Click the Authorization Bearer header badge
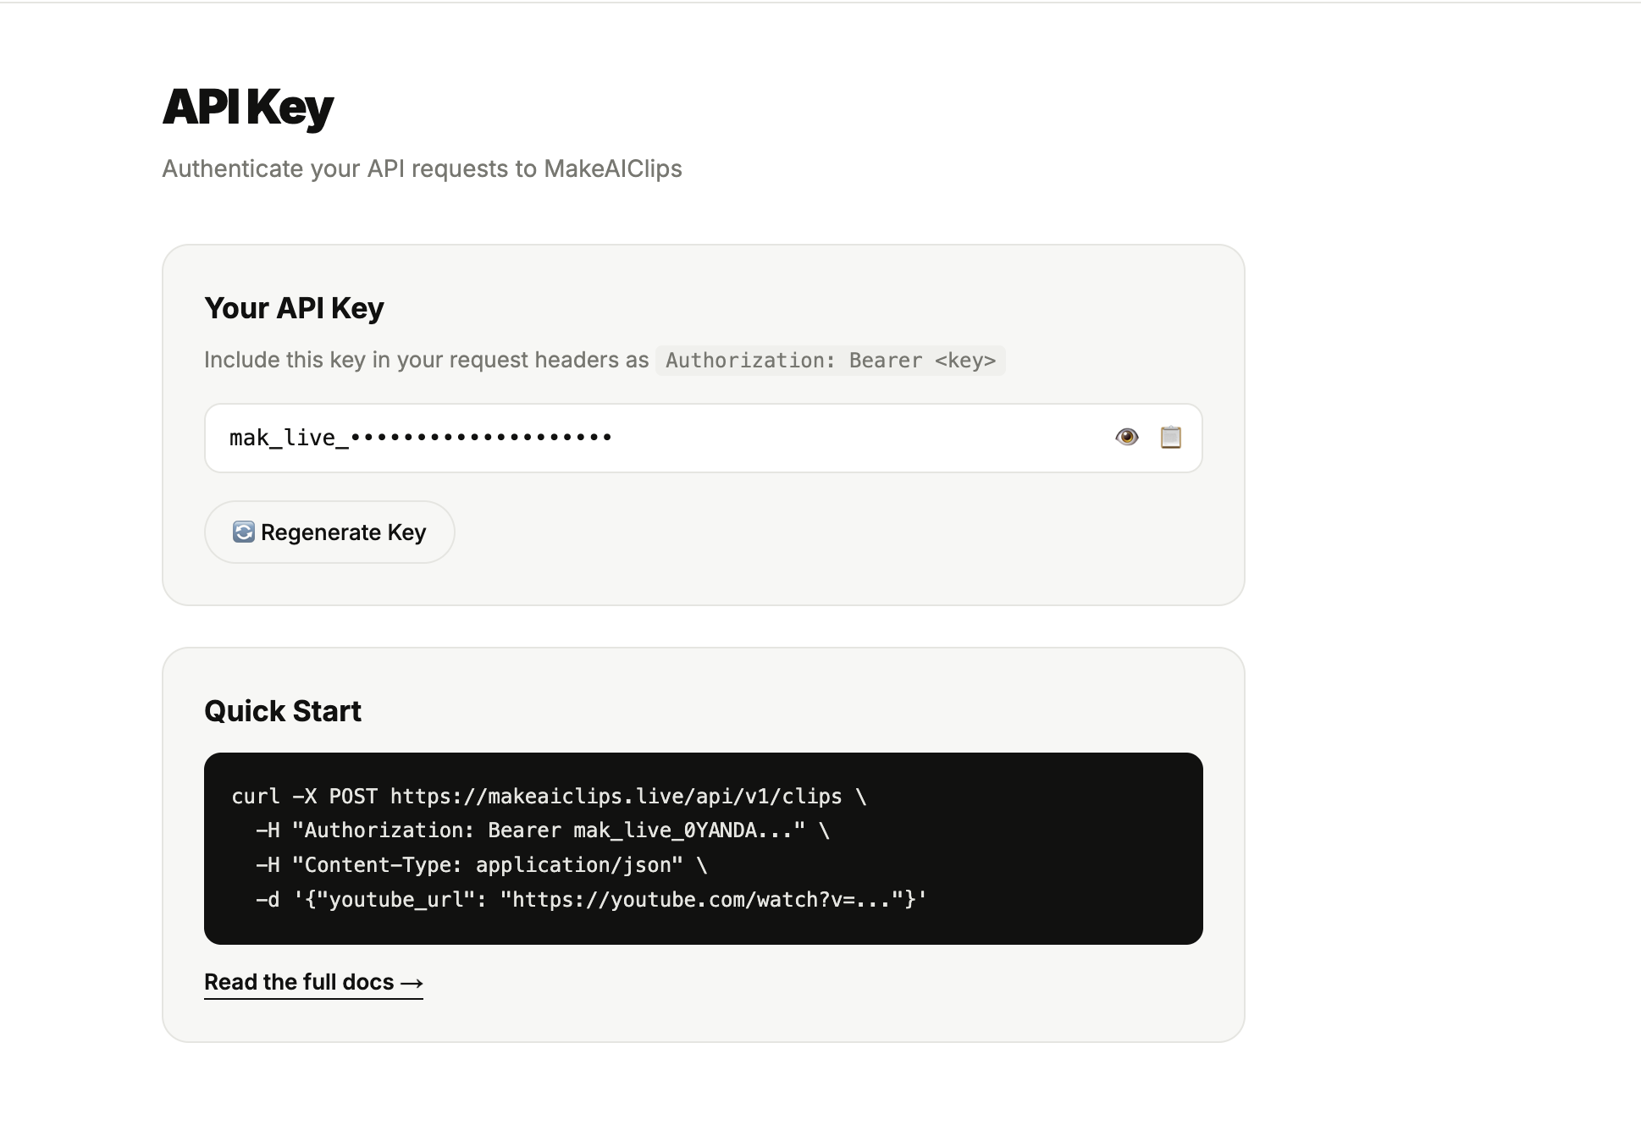The image size is (1641, 1131). click(x=830, y=360)
